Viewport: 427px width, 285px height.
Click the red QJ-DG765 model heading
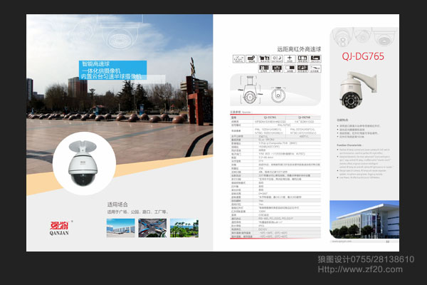coord(363,56)
